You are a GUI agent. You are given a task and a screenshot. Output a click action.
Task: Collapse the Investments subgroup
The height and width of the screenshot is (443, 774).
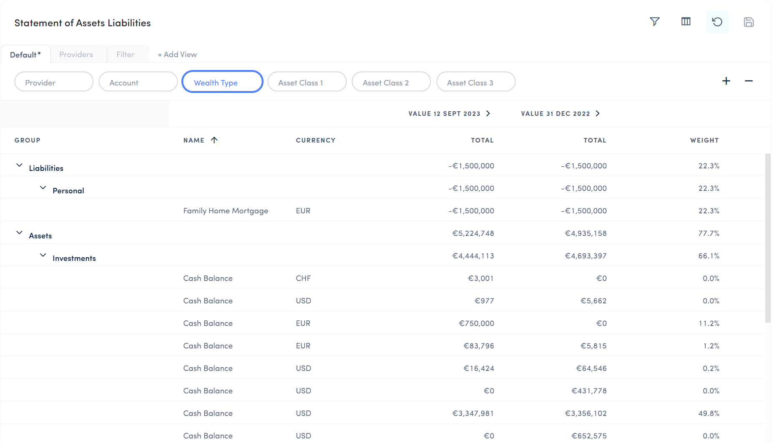tap(43, 255)
